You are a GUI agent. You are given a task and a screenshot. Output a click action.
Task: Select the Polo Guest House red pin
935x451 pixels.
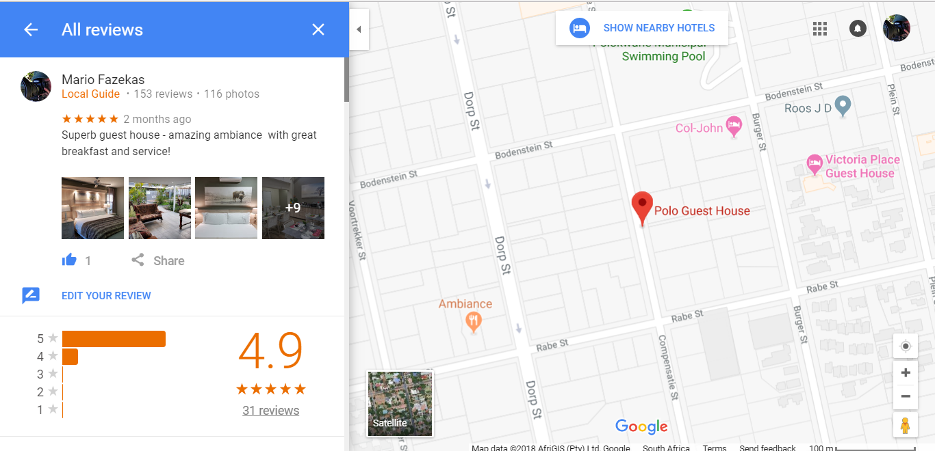click(x=641, y=208)
